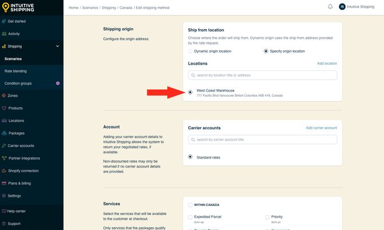Image resolution: width=384 pixels, height=230 pixels.
Task: Click the Locations warehouse icon
Action: click(4, 121)
